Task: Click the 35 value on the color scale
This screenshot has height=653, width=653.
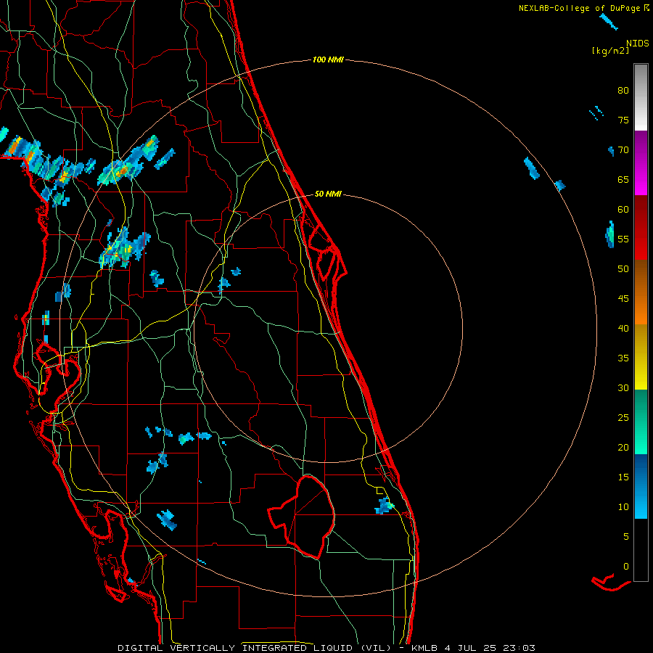Action: click(x=623, y=358)
